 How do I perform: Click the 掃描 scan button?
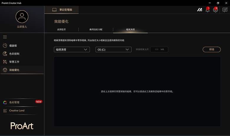pos(212,50)
